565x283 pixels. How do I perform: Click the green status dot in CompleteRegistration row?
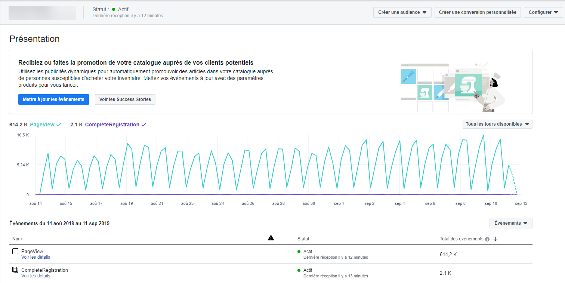[299, 270]
